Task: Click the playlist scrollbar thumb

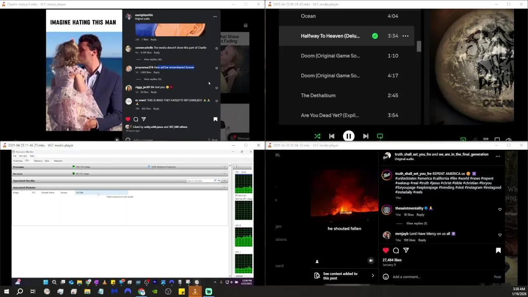Action: [419, 46]
